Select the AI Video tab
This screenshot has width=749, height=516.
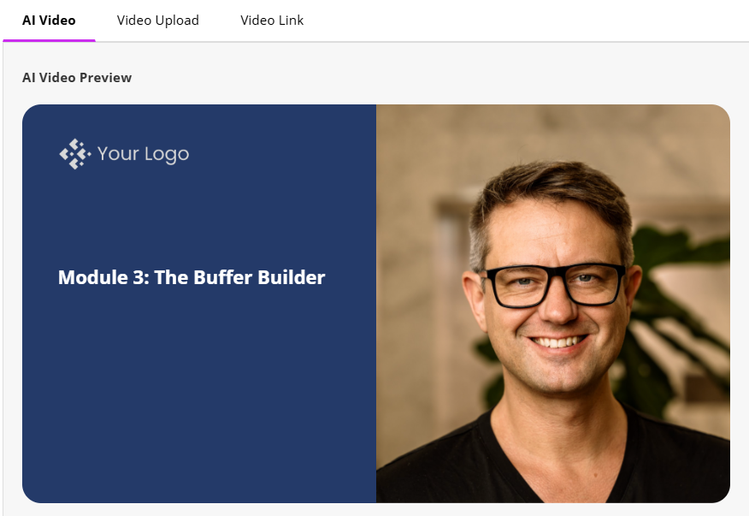coord(49,20)
